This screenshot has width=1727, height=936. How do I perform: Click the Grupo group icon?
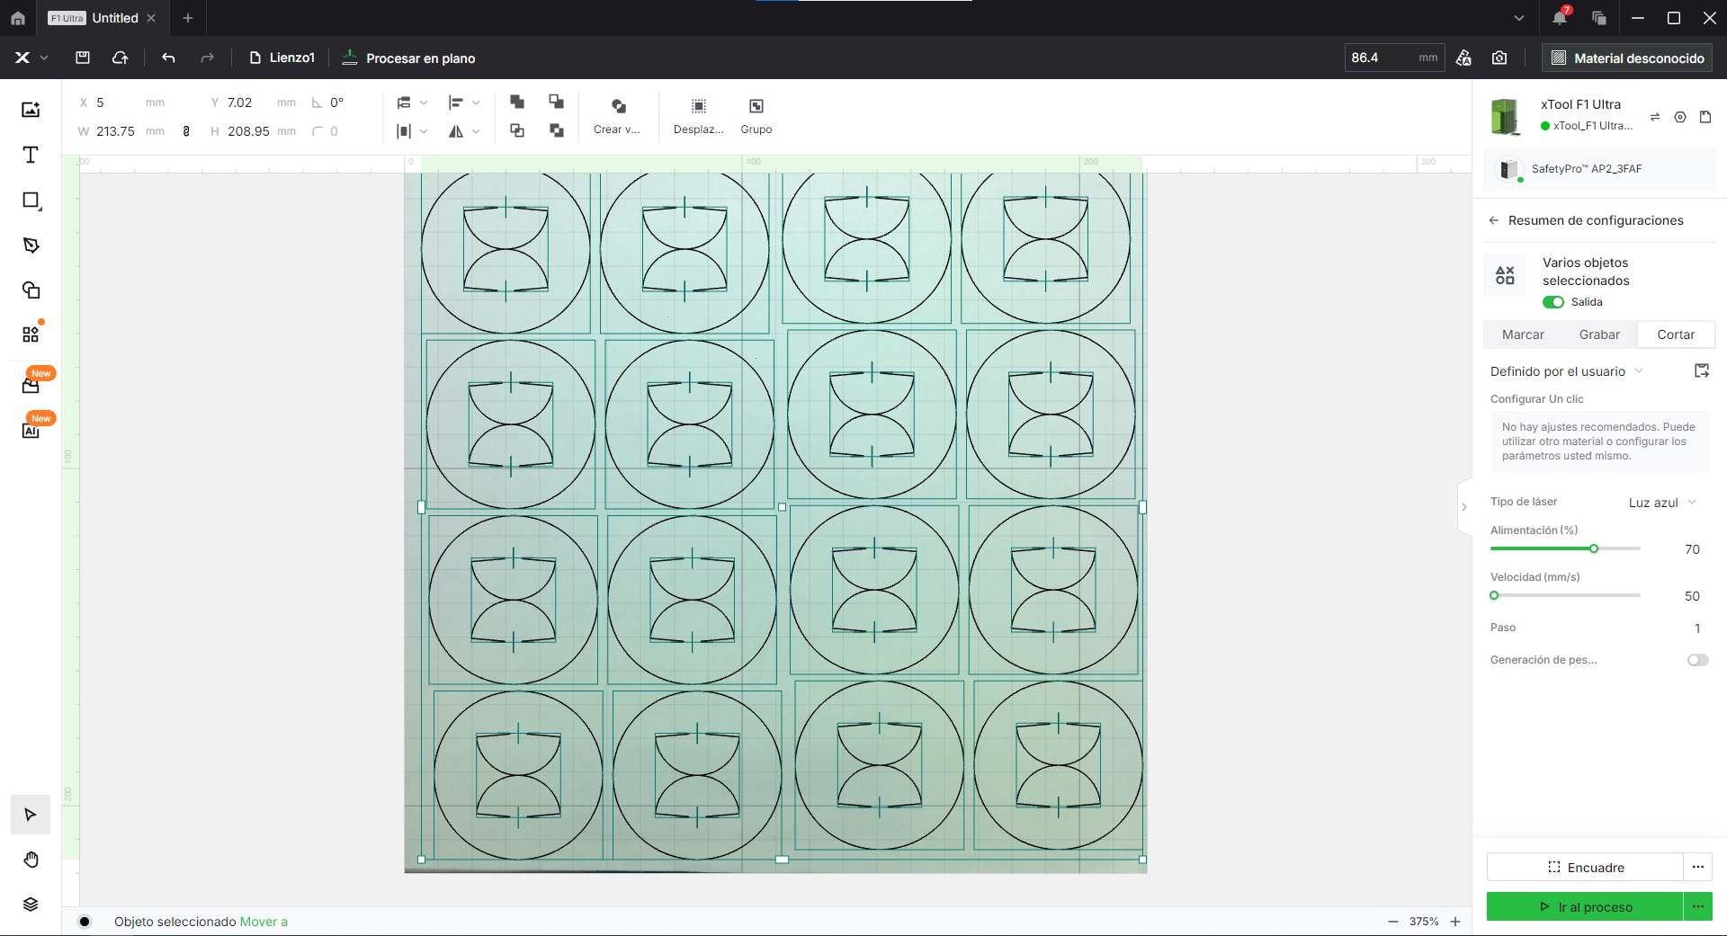756,116
